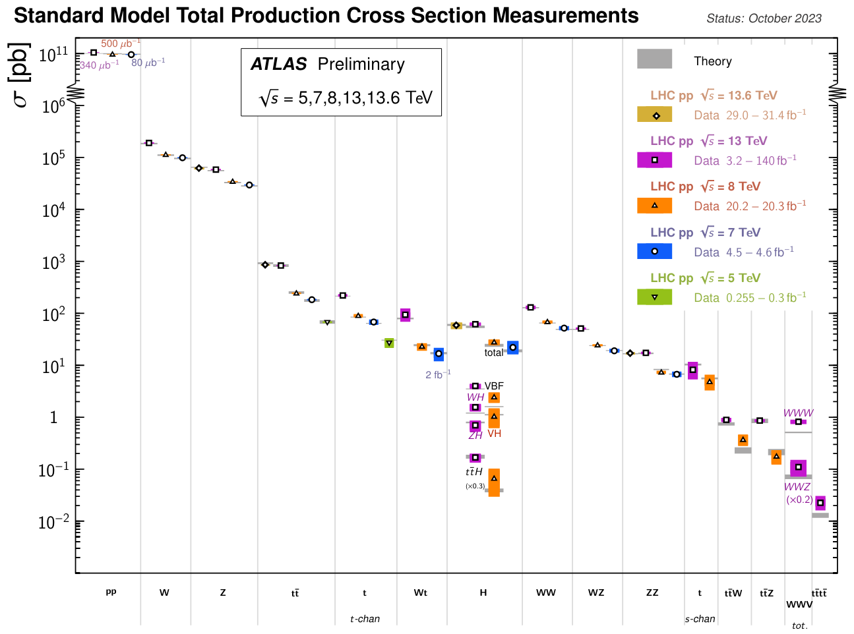The width and height of the screenshot is (854, 634).
Task: Click the orange ttH 8 TeV data bar
Action: (x=494, y=482)
